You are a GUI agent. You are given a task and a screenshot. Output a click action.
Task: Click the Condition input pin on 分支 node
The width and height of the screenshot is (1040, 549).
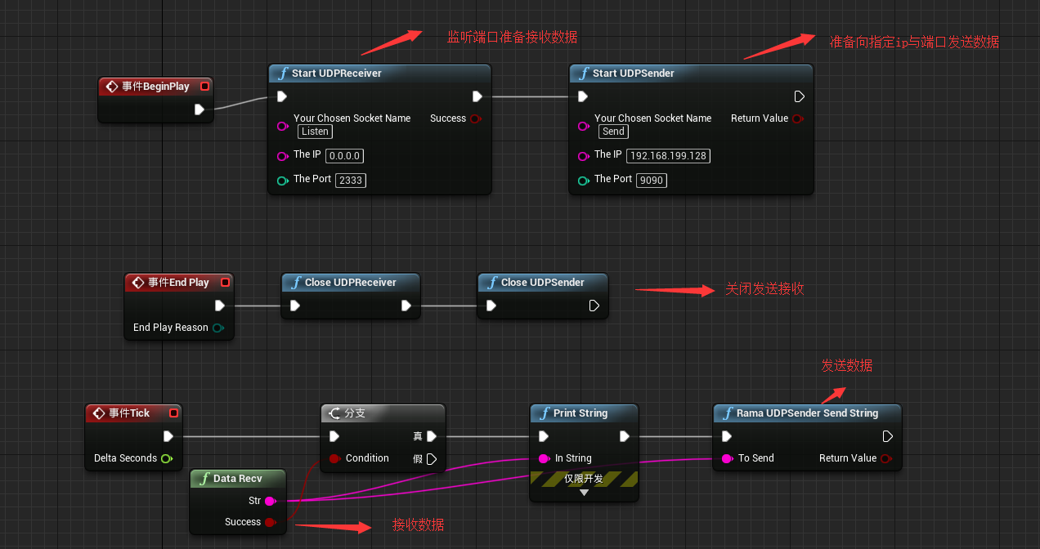(x=334, y=458)
